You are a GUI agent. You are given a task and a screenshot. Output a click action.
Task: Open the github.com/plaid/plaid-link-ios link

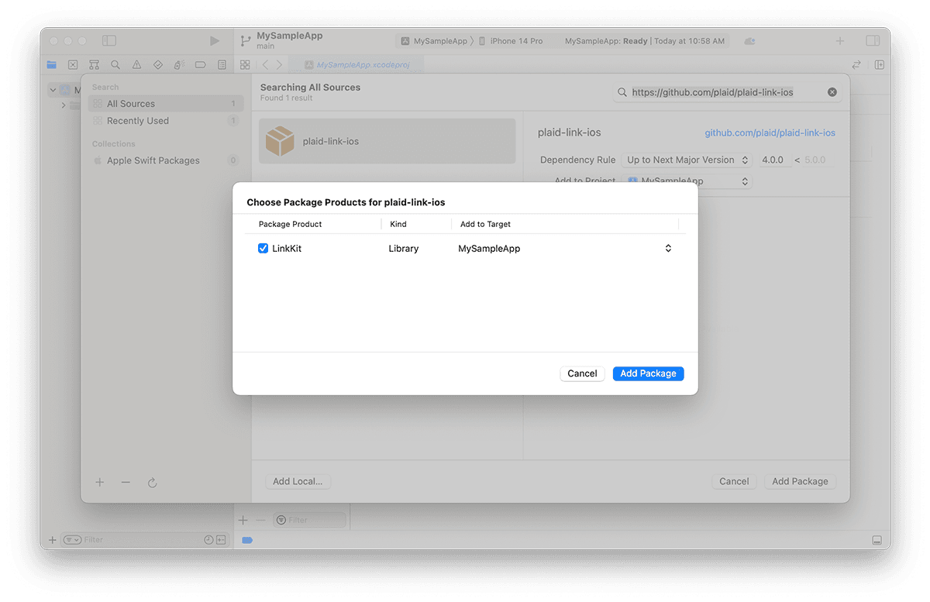pyautogui.click(x=770, y=133)
